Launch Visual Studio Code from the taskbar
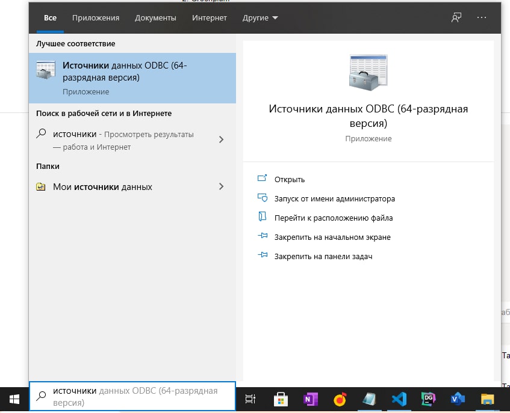 [399, 399]
